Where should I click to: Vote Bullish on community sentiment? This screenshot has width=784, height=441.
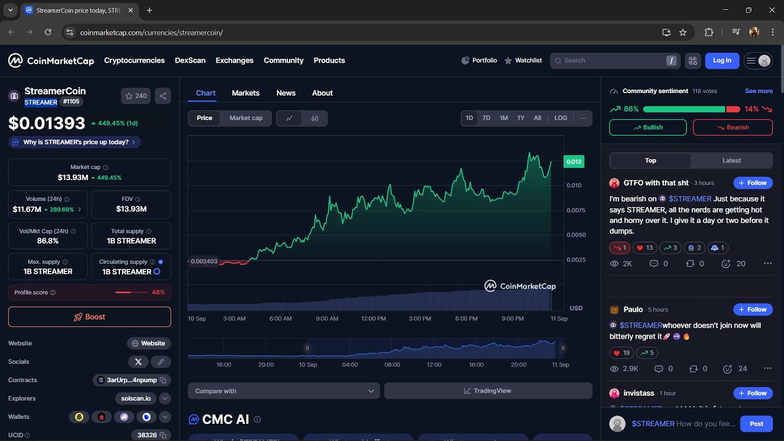pos(648,127)
